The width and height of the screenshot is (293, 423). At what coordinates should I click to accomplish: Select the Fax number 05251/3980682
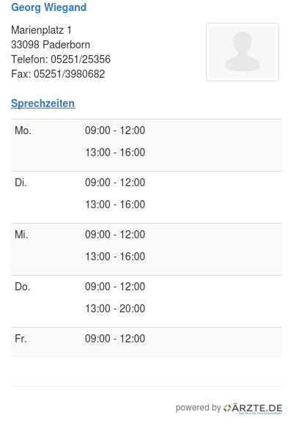click(70, 74)
